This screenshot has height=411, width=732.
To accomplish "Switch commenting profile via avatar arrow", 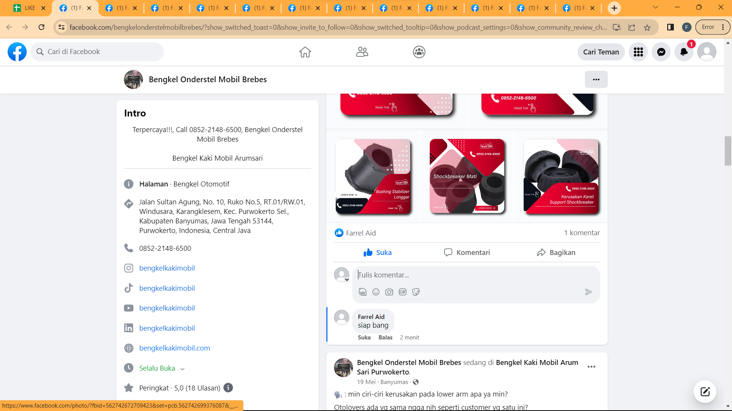I will 347,280.
